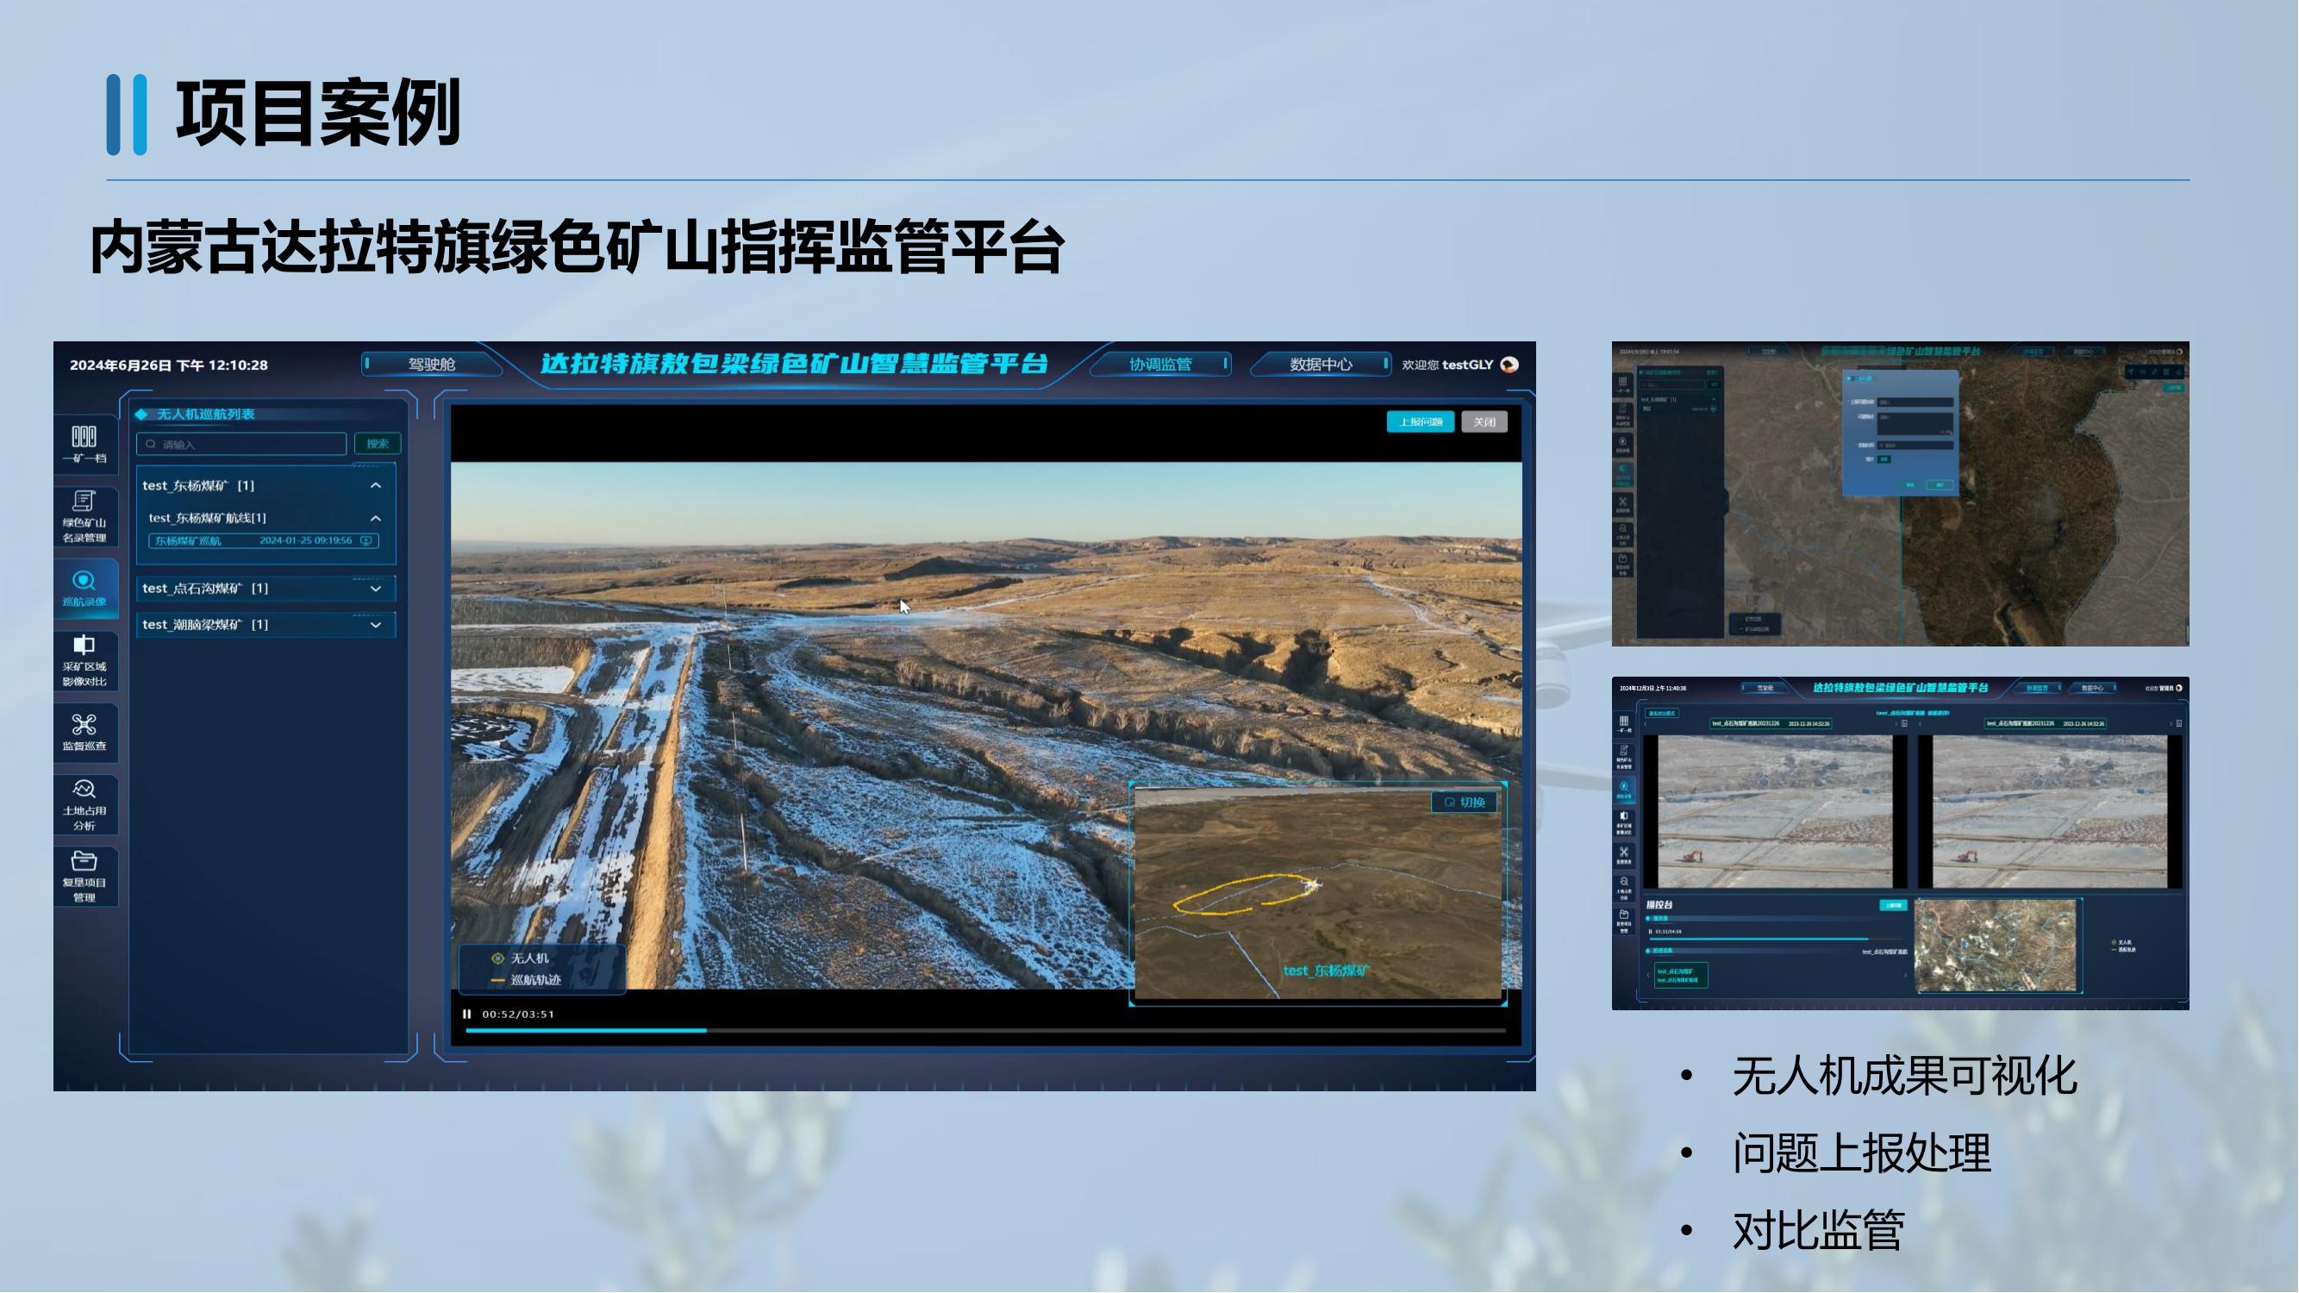Switch to the 驾驶舱 tab
Viewport: 2299px width, 1293px height.
(432, 364)
